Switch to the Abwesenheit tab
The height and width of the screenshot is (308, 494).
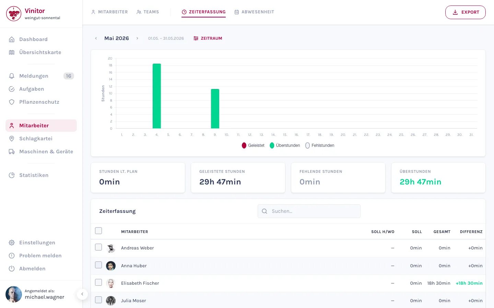(254, 12)
